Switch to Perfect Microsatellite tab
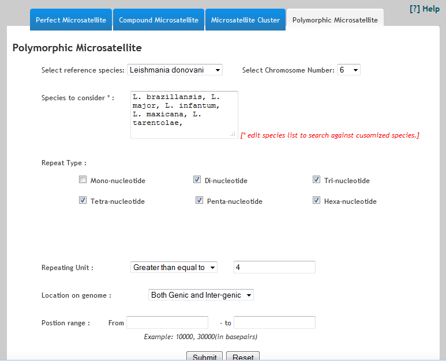Screen dimensions: 446x361 70,20
